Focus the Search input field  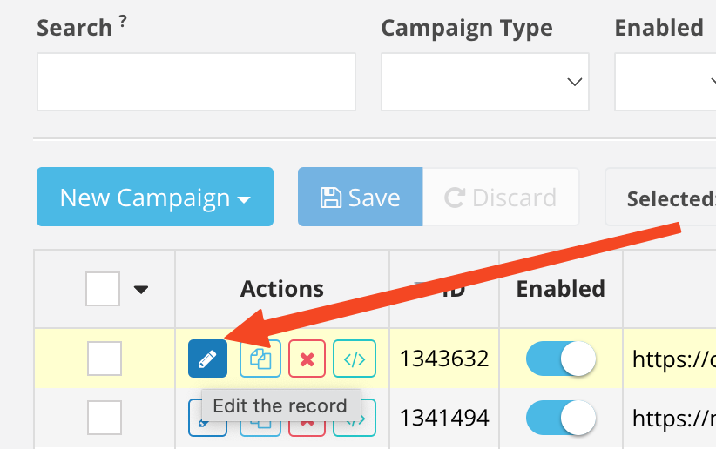tap(196, 82)
